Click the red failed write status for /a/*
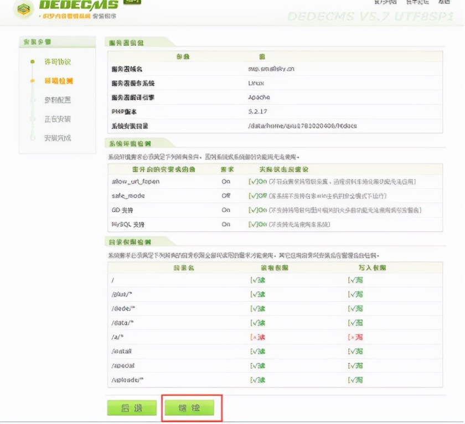This screenshot has height=424, width=465. [x=355, y=337]
